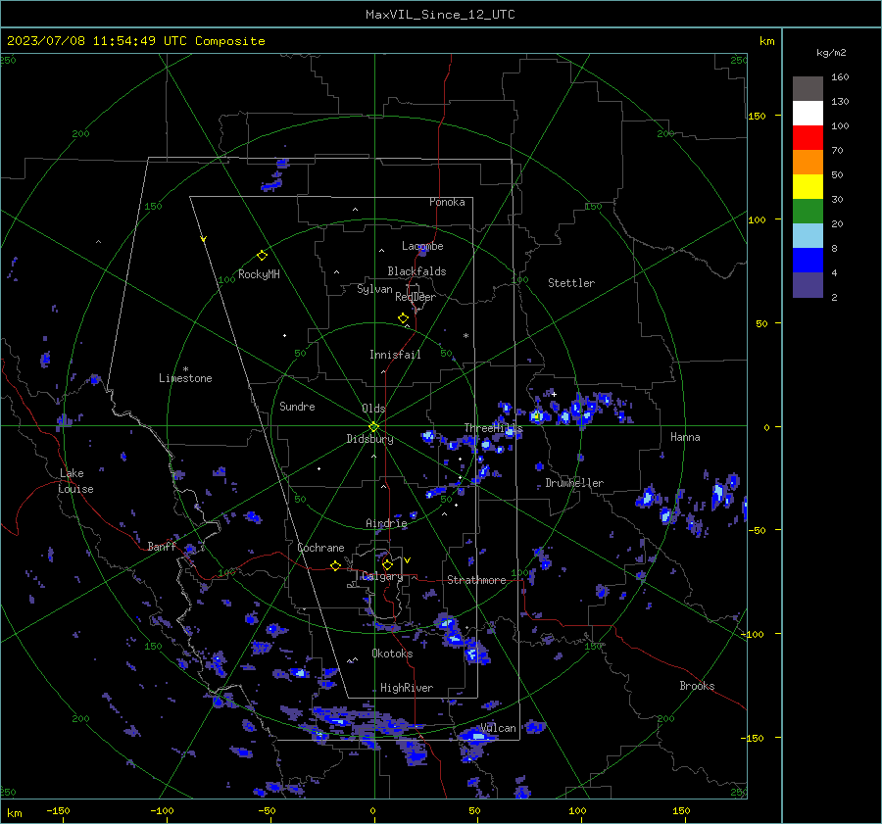
Task: Select the Sylvan label
Action: pyautogui.click(x=374, y=289)
